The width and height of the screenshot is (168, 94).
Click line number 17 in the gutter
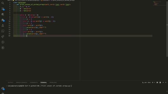click(9, 36)
